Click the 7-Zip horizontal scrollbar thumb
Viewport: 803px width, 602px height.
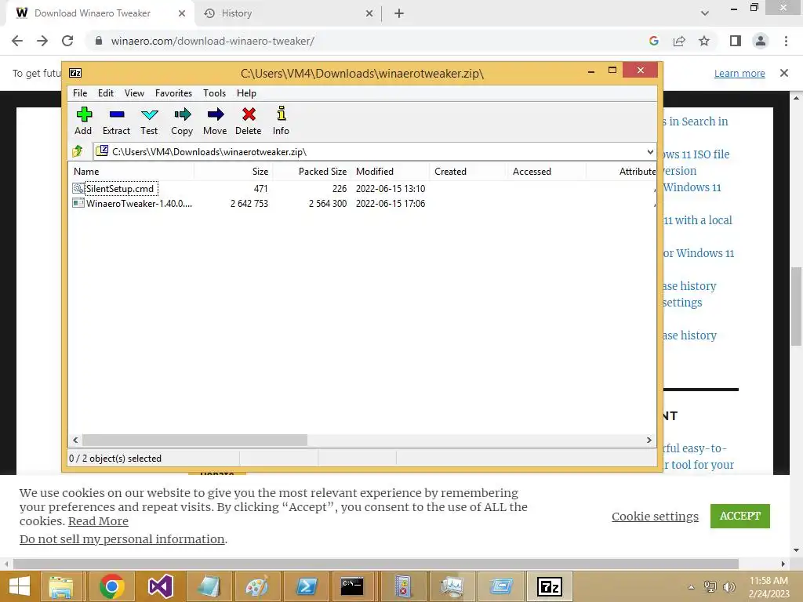click(x=194, y=441)
